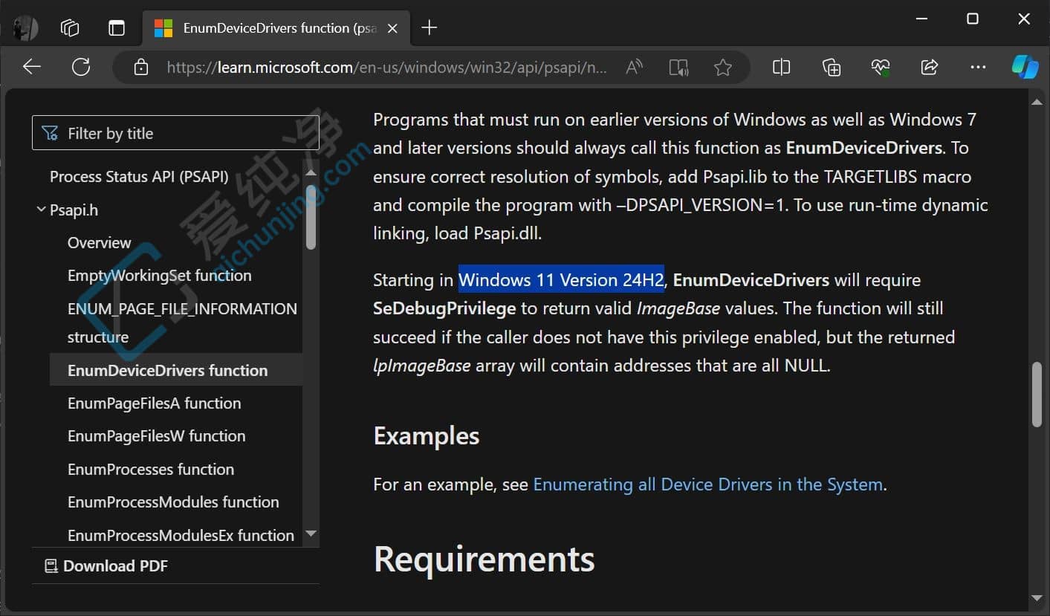
Task: Open split screen view
Action: pyautogui.click(x=781, y=67)
